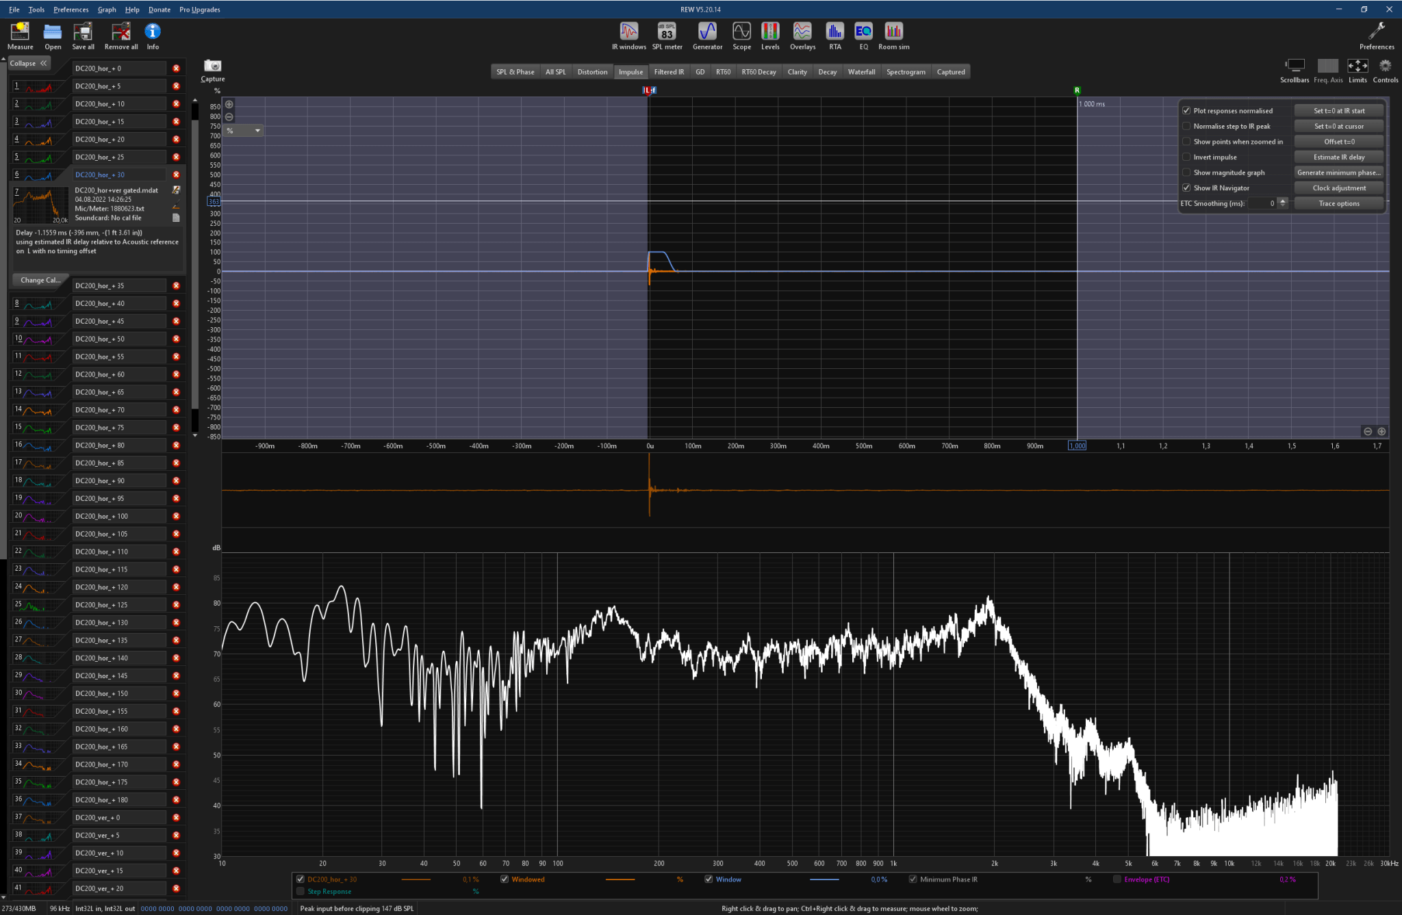Hide the Minimum Phase IR trace
The height and width of the screenshot is (915, 1402).
pos(913,879)
